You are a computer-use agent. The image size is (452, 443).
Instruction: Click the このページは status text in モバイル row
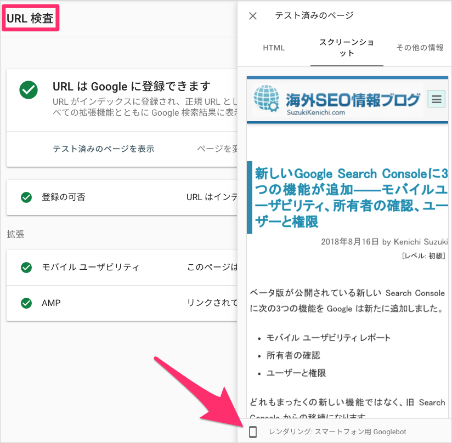(212, 268)
